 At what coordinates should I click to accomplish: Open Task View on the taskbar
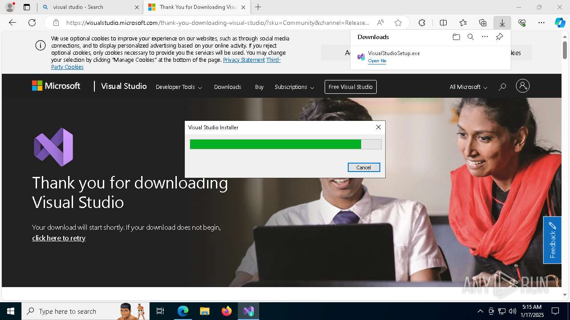coord(160,311)
